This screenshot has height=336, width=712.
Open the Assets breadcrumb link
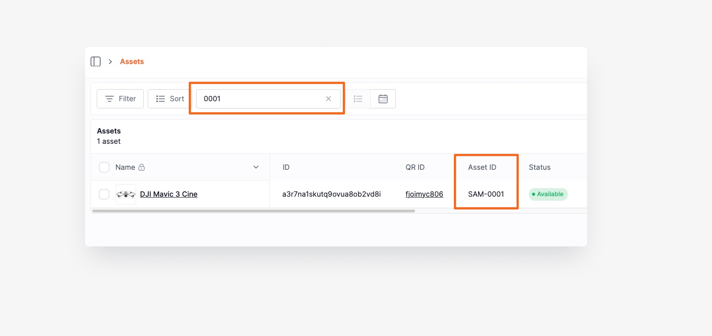click(x=132, y=61)
